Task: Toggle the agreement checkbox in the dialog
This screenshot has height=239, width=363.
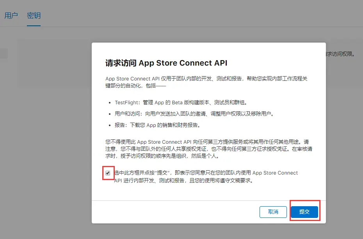Action: click(108, 173)
